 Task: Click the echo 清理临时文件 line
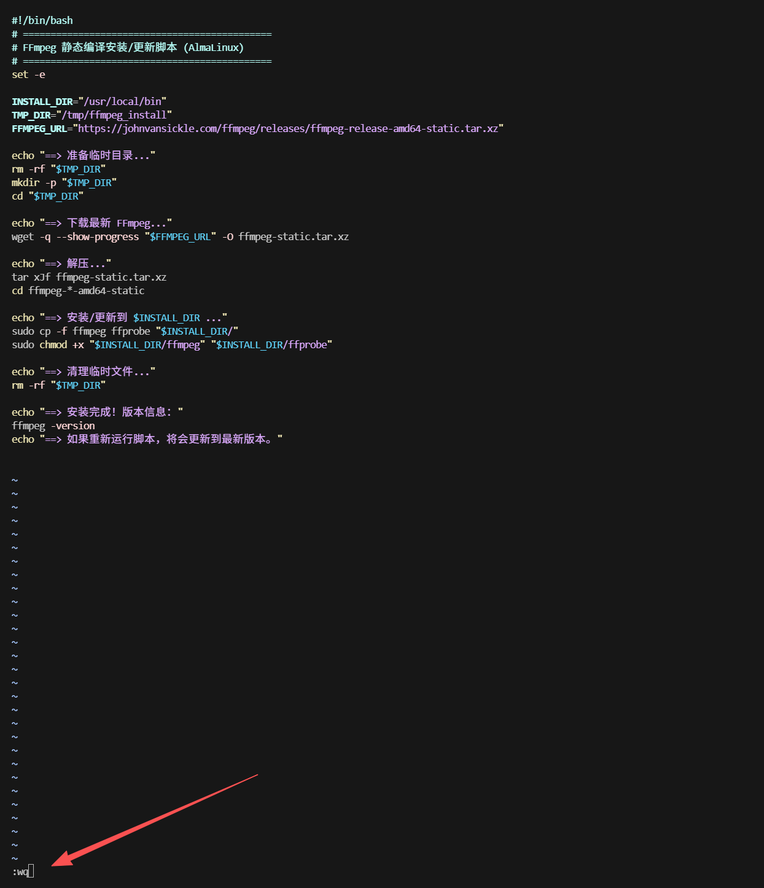pyautogui.click(x=83, y=372)
